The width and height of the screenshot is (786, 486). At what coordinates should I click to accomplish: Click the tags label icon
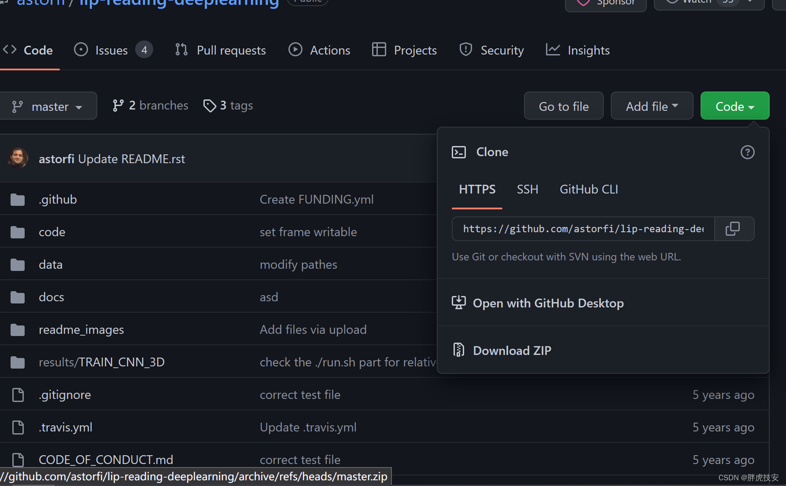click(x=210, y=106)
